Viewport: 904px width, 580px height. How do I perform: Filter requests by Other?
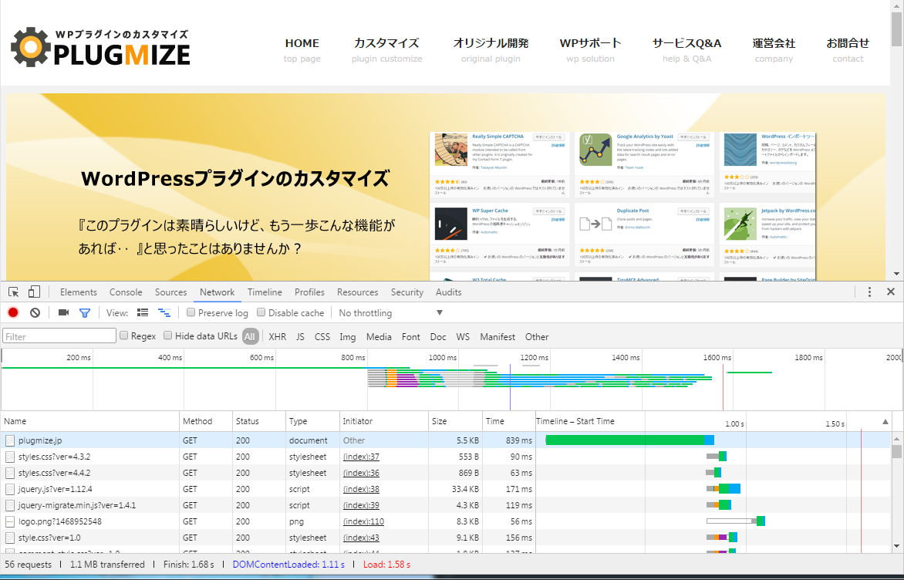[x=537, y=337]
